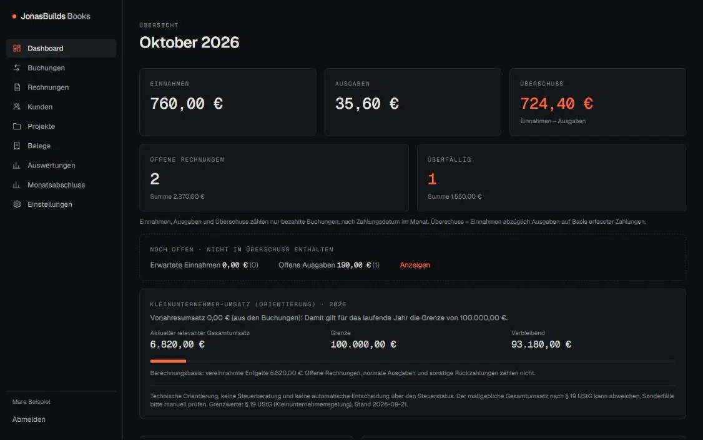
Task: Click the Oktober 2026 heading
Action: pyautogui.click(x=189, y=42)
